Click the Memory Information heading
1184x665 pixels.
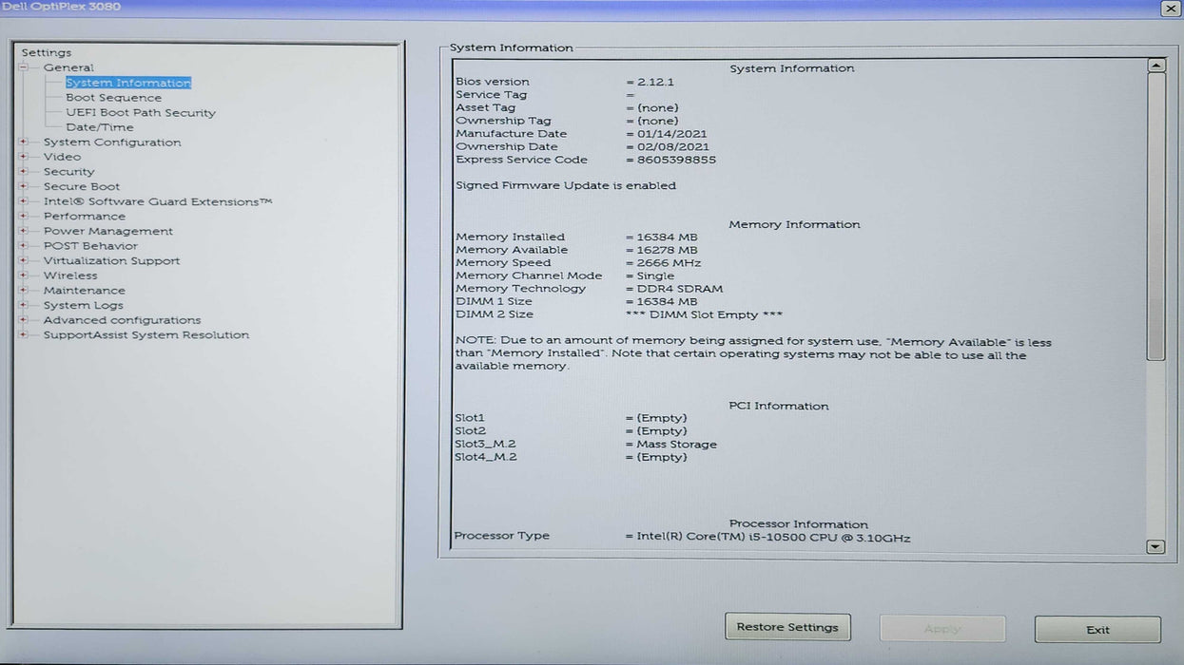794,225
